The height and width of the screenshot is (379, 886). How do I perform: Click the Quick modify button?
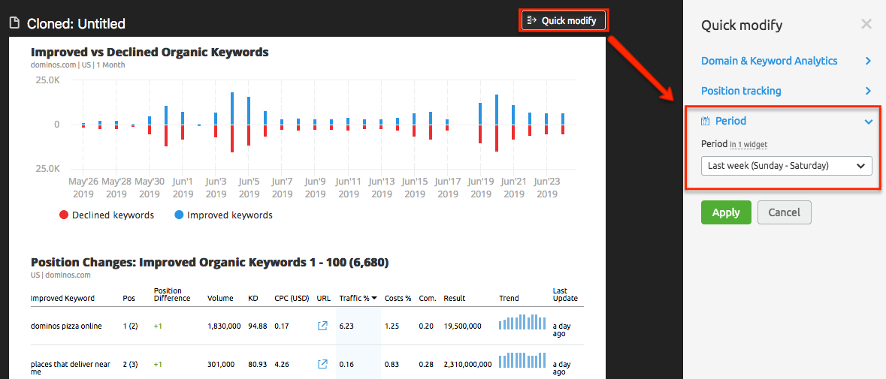pyautogui.click(x=563, y=21)
